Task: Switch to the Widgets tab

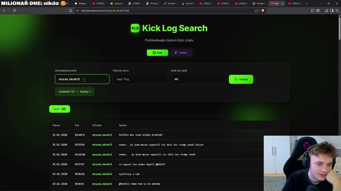Action: click(80, 3)
